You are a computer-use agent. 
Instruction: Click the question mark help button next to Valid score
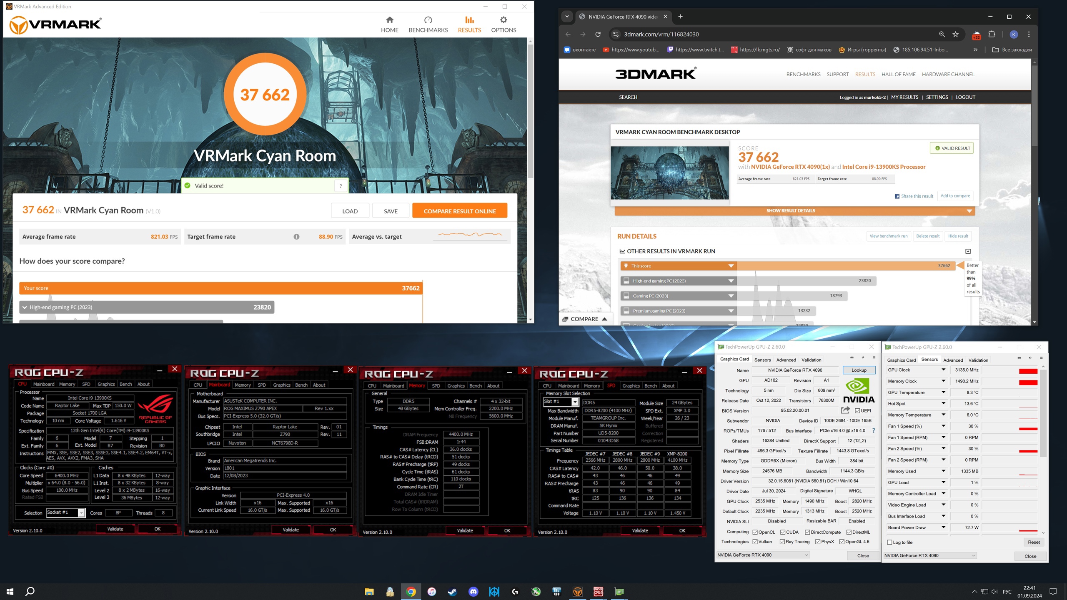(341, 186)
